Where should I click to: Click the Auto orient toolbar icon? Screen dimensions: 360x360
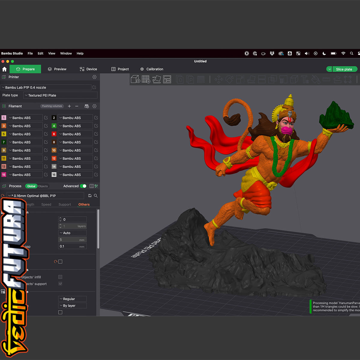(x=156, y=79)
